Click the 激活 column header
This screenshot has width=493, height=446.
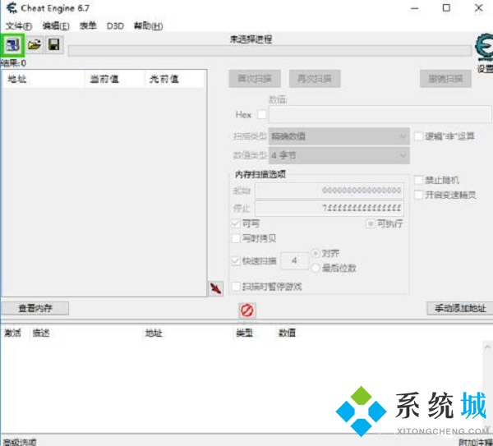tap(13, 333)
